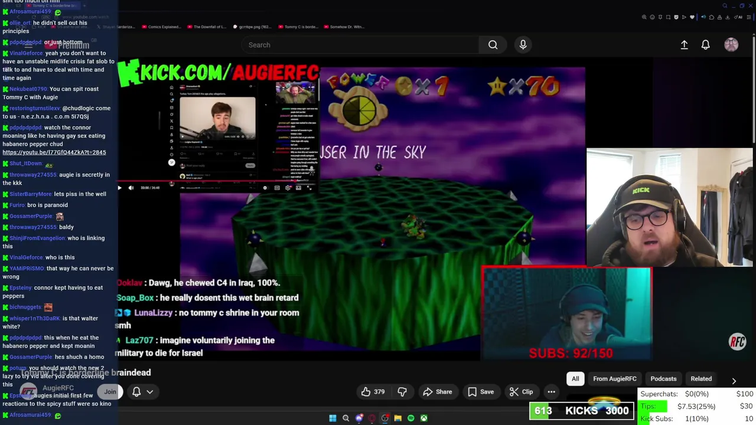Dislike the video
This screenshot has height=425, width=756.
pos(402,392)
